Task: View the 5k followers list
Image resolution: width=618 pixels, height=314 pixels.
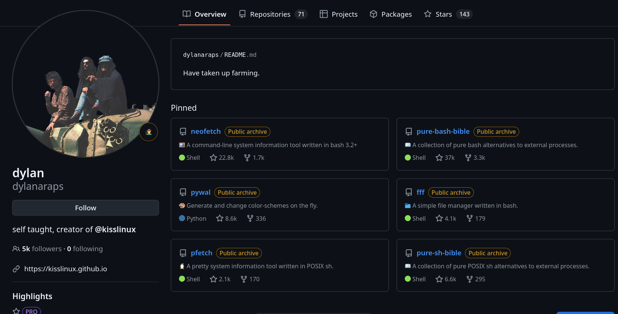Action: click(x=42, y=249)
